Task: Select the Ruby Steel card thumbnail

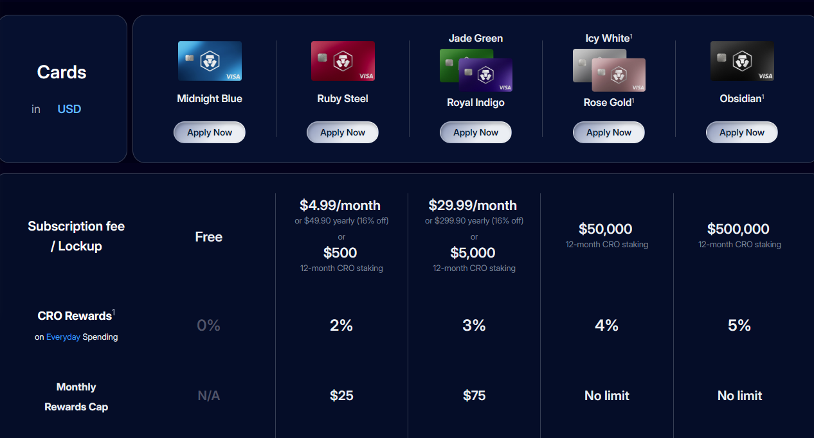Action: [343, 61]
